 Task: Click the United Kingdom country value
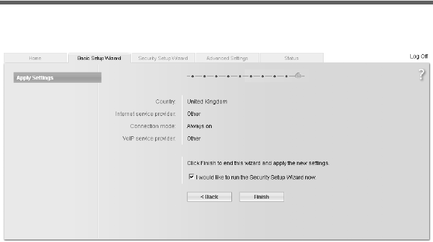click(207, 101)
